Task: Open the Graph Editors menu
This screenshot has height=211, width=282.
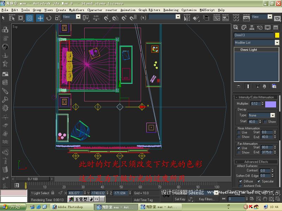Action: [149, 10]
